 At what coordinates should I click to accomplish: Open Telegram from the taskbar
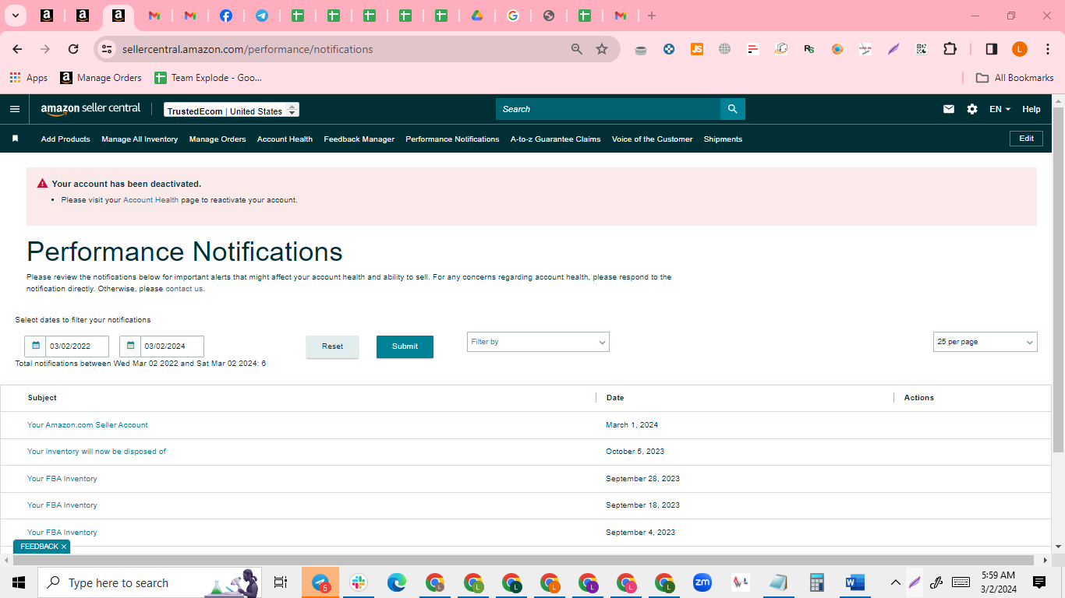[320, 582]
